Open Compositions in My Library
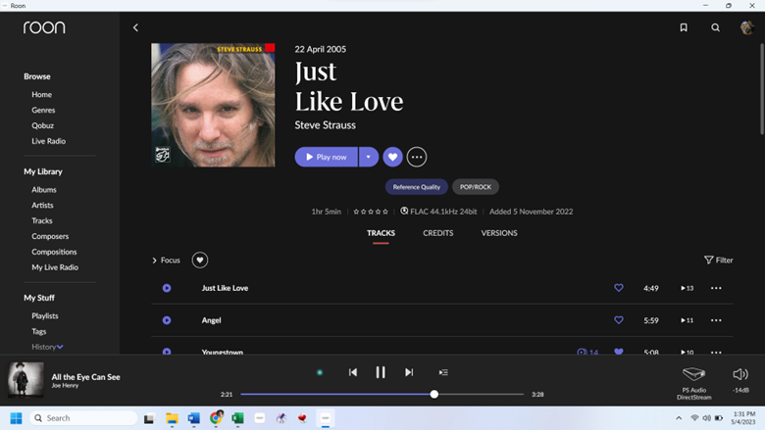Viewport: 765px width, 430px height. pos(54,253)
